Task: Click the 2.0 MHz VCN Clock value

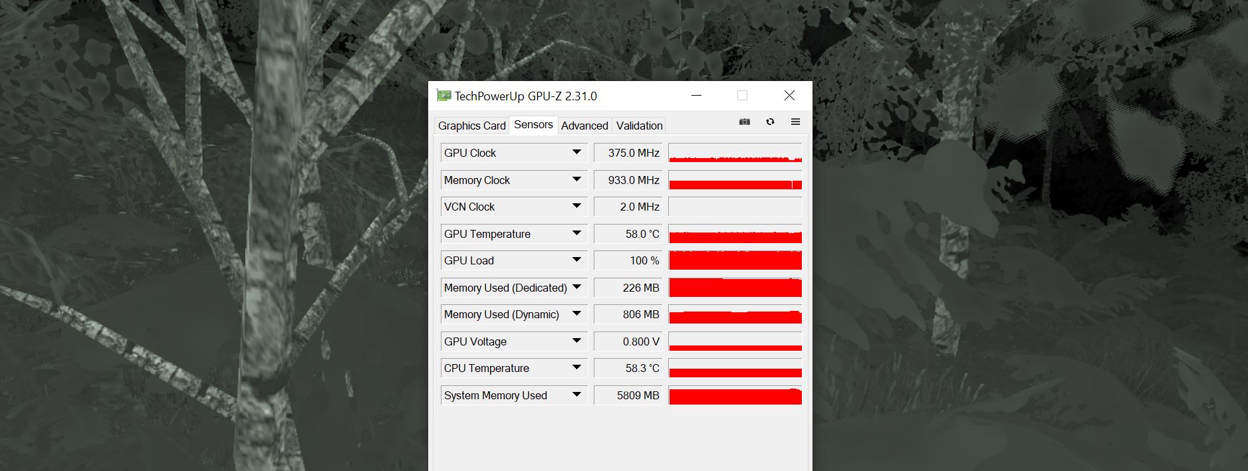Action: click(x=628, y=207)
